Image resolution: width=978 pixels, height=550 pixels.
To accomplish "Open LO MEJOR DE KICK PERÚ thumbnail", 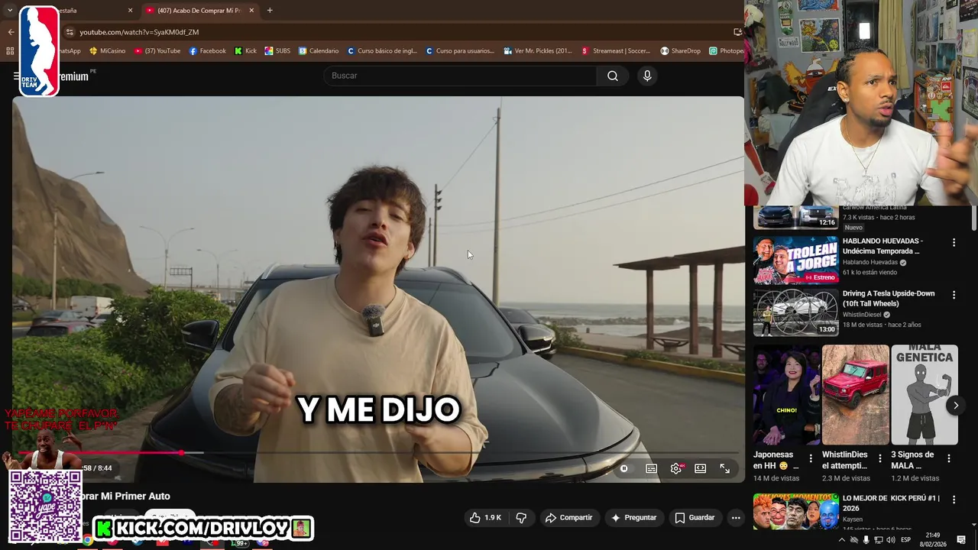I will point(795,512).
